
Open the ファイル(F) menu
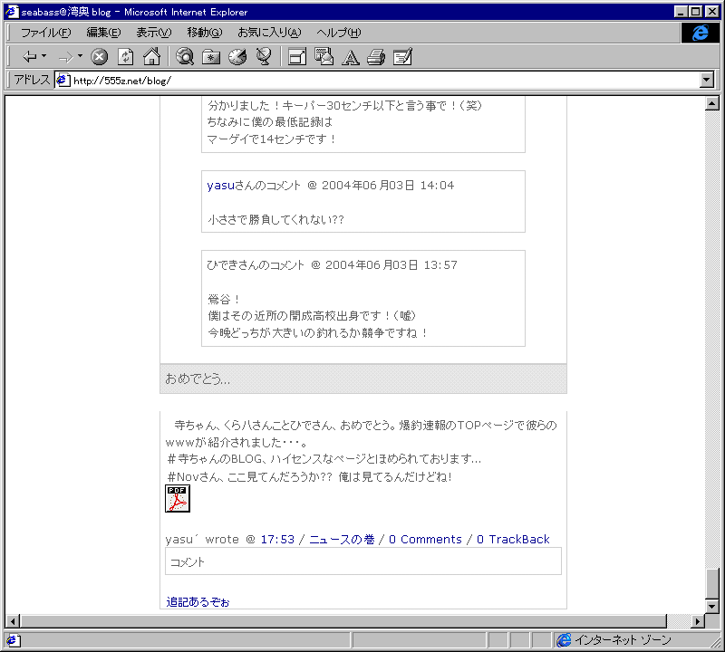[46, 33]
